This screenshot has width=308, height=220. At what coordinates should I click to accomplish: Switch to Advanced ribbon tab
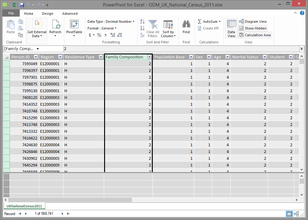pyautogui.click(x=70, y=14)
